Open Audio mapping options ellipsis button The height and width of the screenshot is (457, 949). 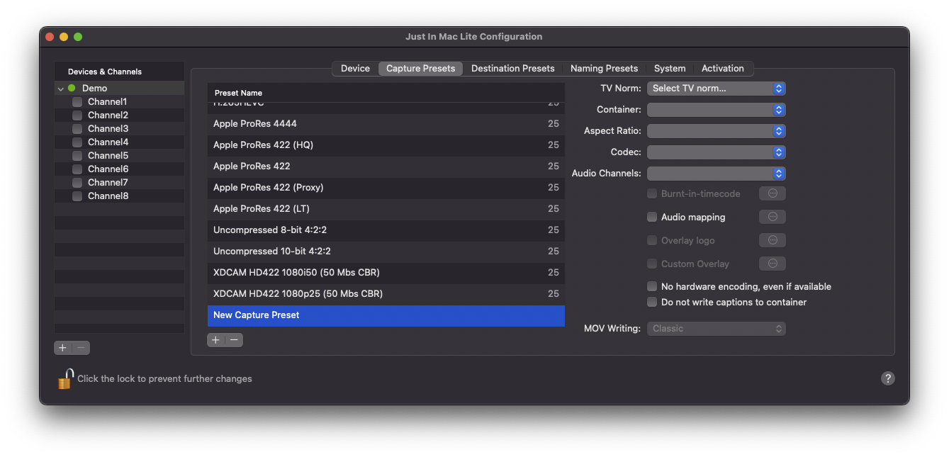[x=773, y=217]
